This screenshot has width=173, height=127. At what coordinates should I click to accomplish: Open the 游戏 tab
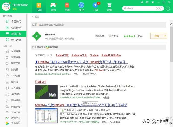[x=53, y=7]
